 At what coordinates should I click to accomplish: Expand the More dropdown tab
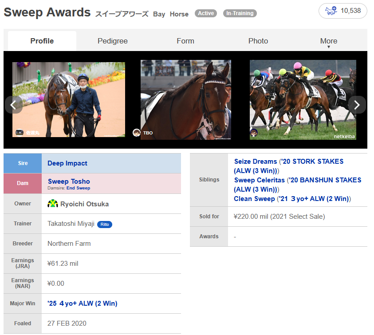coord(329,41)
